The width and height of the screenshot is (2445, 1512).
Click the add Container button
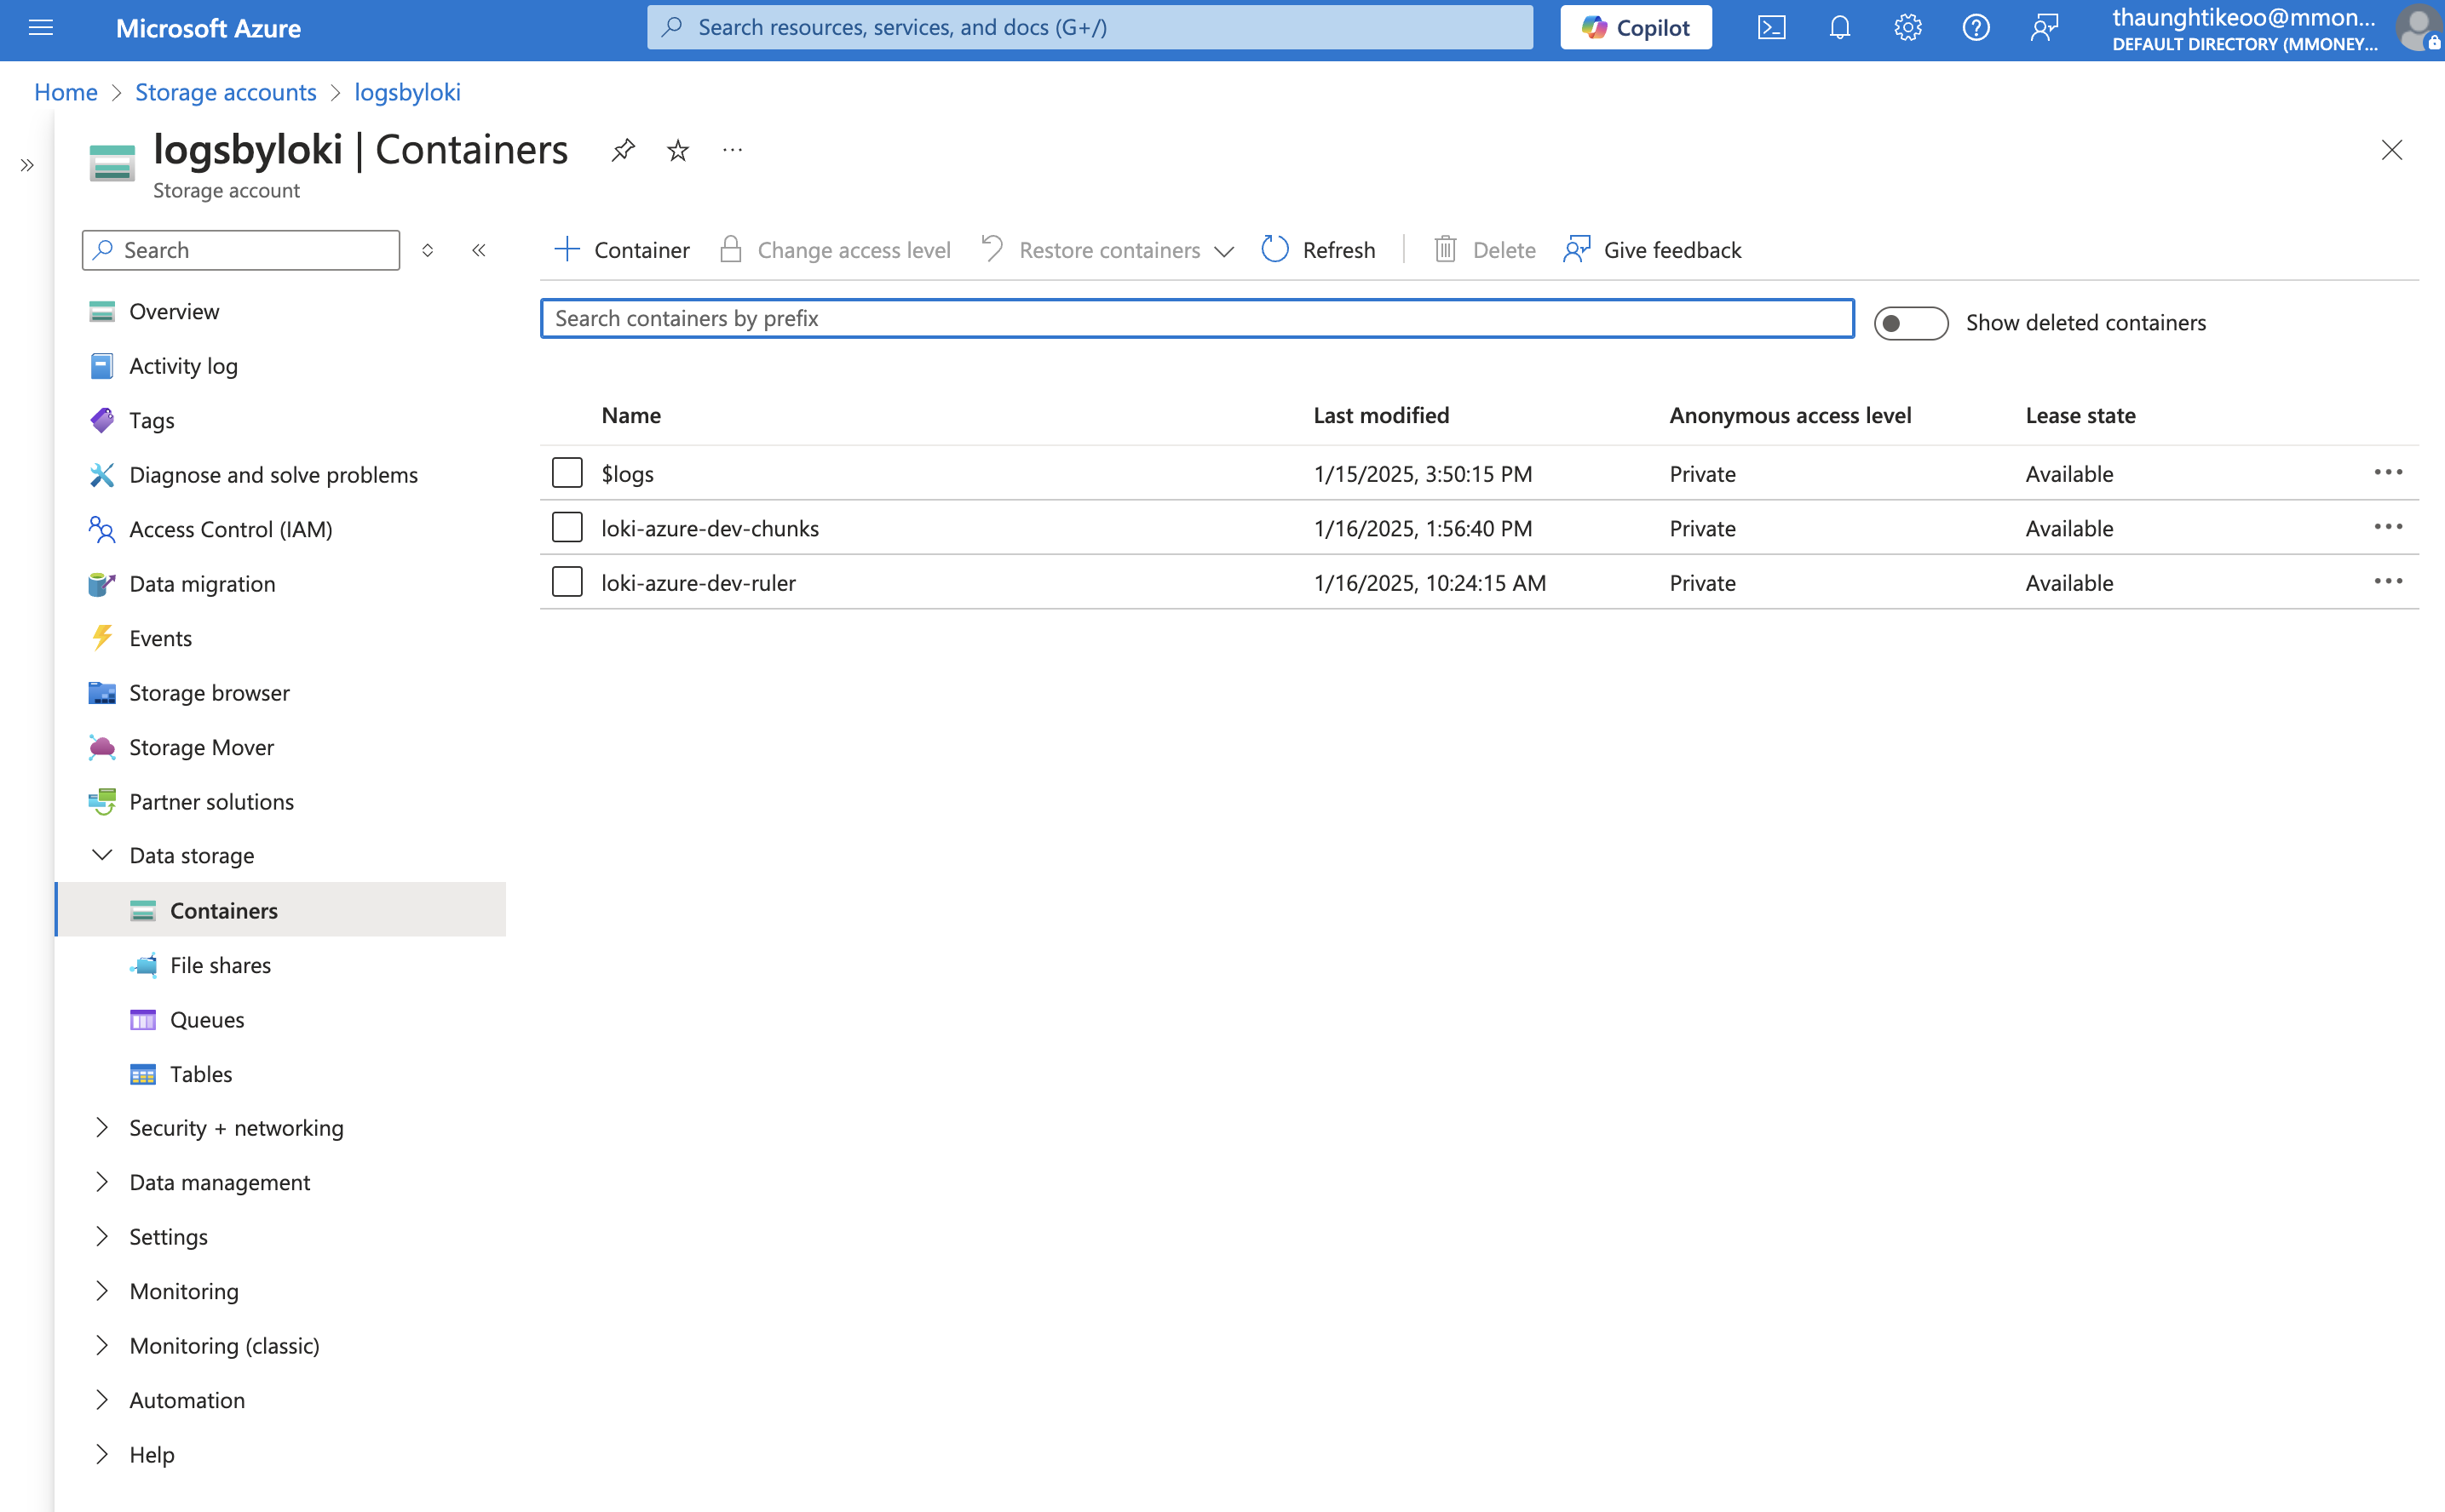[622, 249]
